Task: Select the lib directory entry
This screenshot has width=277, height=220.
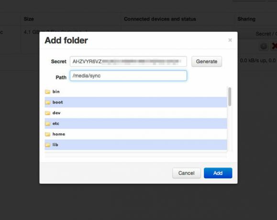Action: click(x=136, y=145)
